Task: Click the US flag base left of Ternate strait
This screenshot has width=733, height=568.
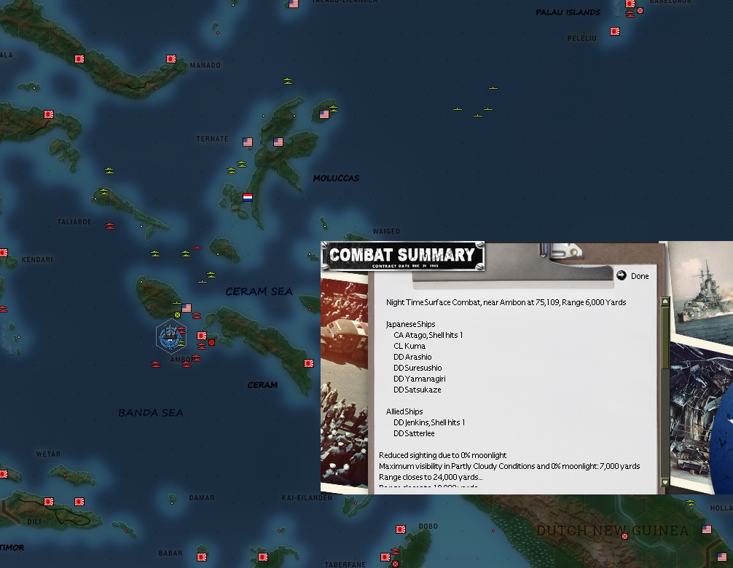Action: pyautogui.click(x=248, y=142)
